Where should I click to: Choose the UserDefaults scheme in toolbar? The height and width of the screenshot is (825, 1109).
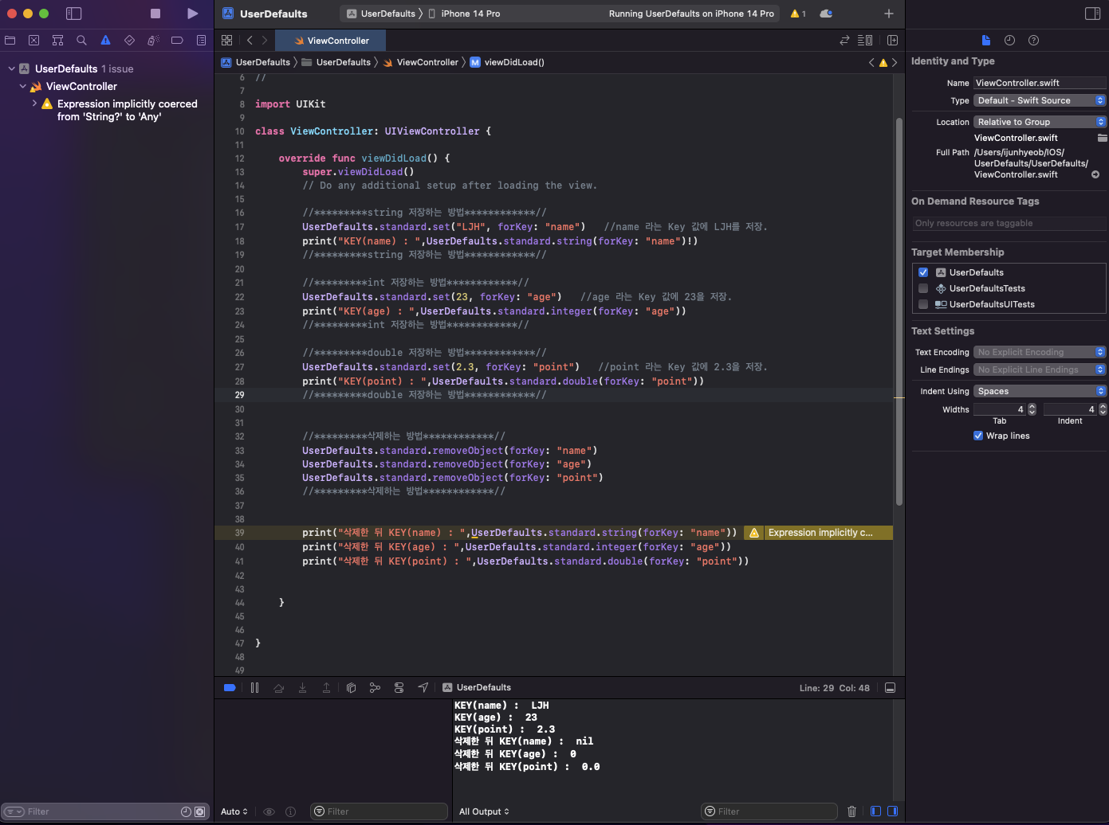[381, 14]
